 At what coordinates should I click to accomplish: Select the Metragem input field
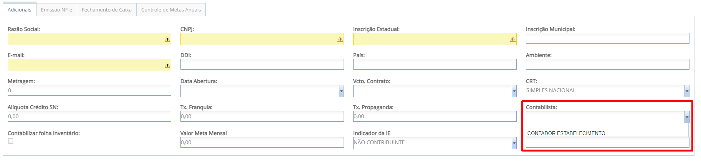click(x=89, y=90)
